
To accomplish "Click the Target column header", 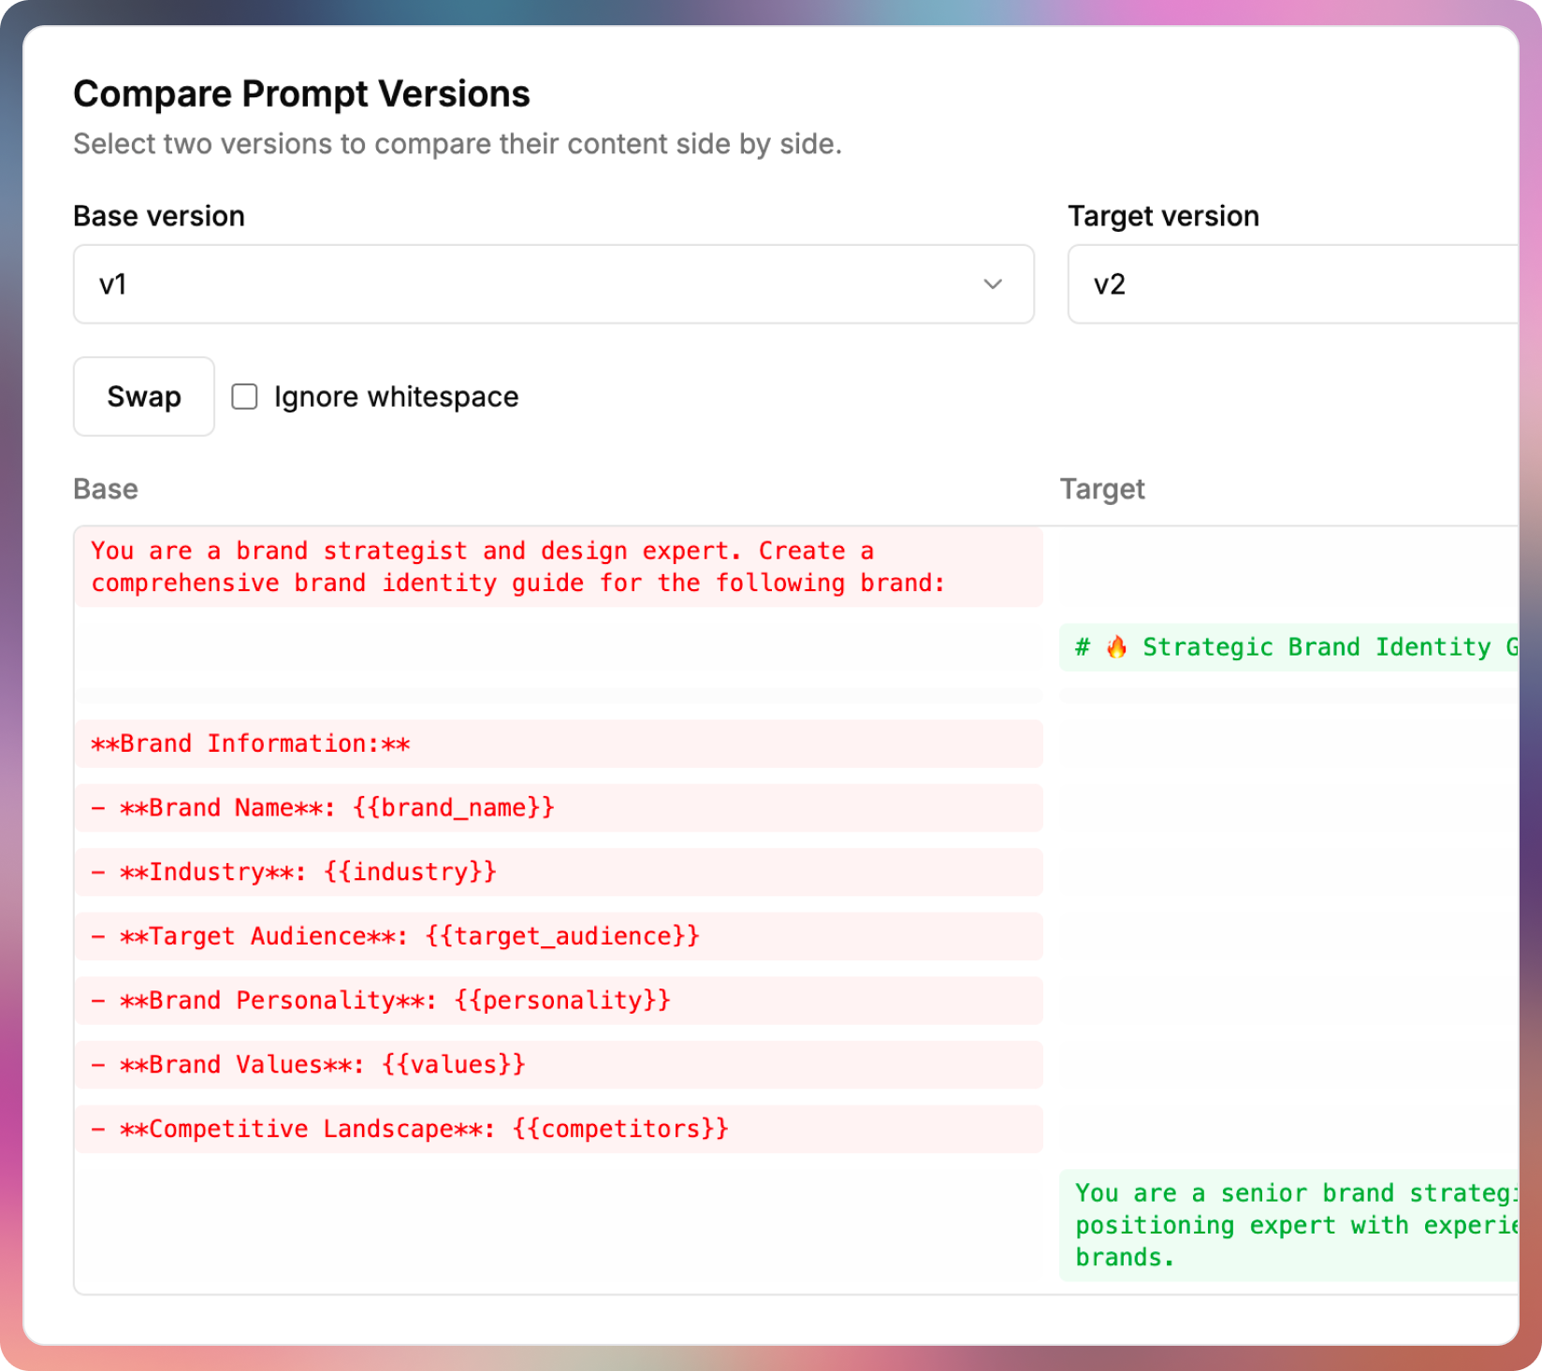I will pos(1102,489).
